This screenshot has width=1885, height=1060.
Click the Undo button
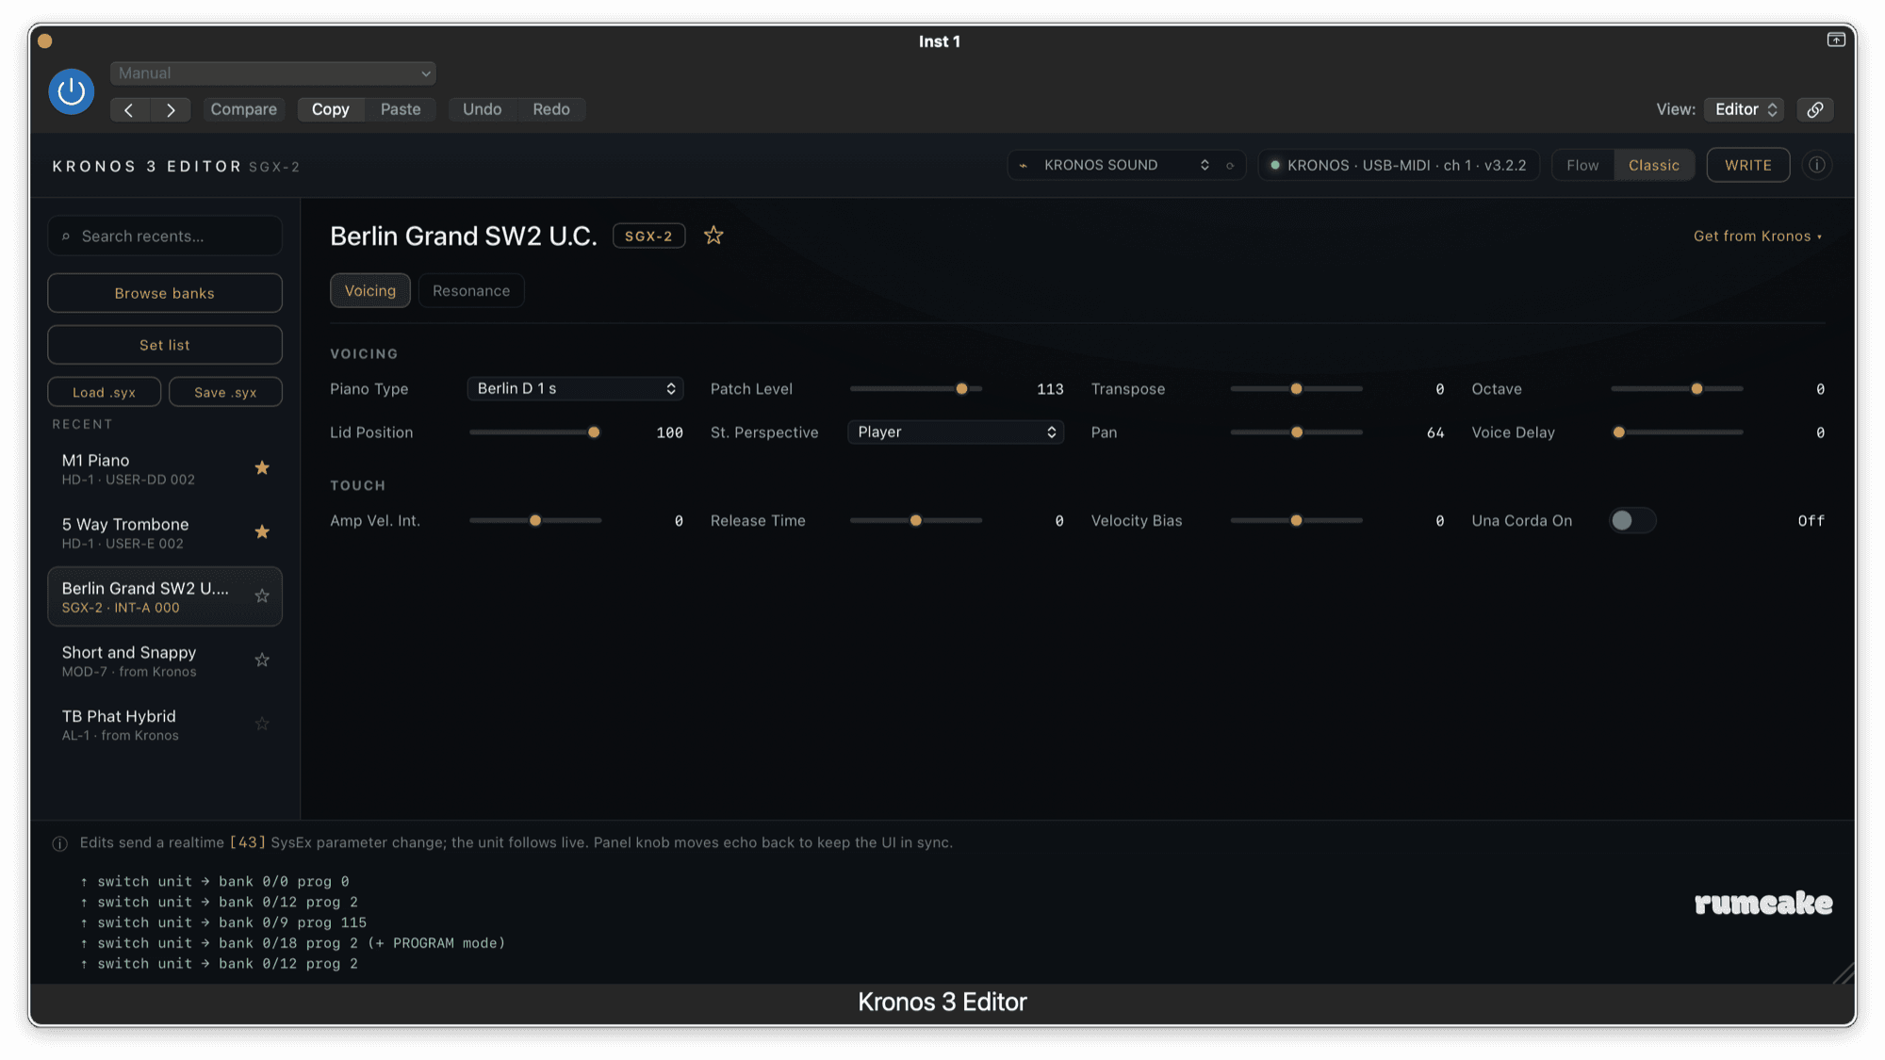pyautogui.click(x=482, y=109)
